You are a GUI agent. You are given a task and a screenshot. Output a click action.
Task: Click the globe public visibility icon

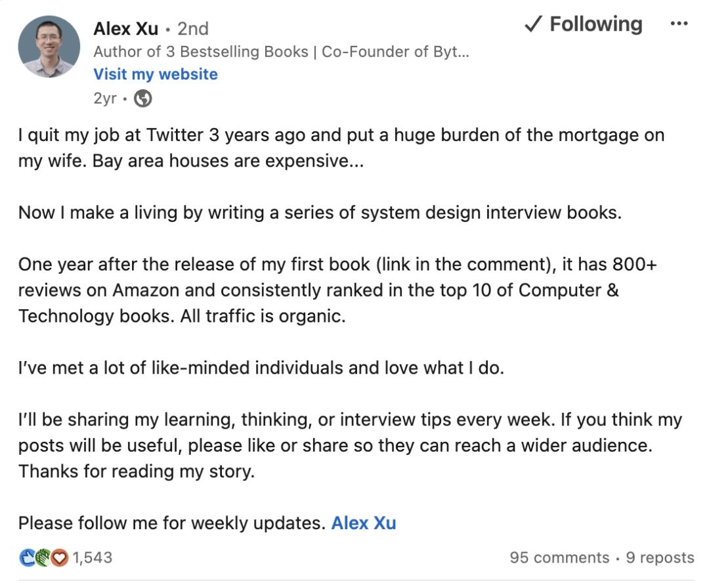[x=143, y=98]
